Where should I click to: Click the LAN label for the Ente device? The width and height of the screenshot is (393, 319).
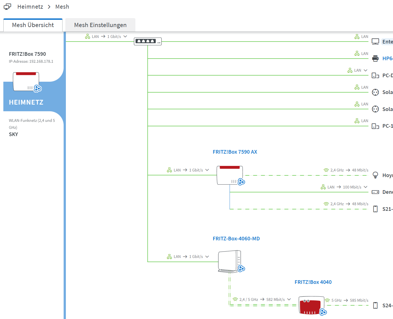click(365, 37)
